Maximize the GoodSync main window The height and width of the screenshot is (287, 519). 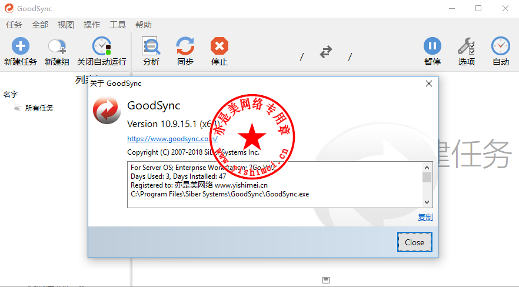tap(478, 8)
